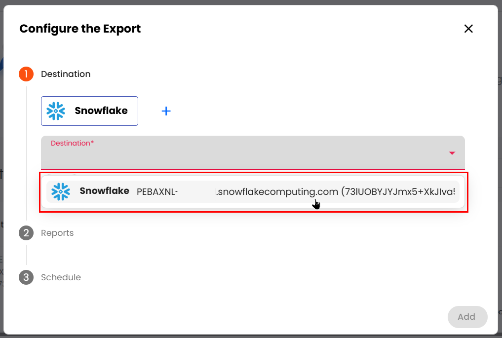This screenshot has width=502, height=338.
Task: Click the red Destination* field label
Action: point(72,143)
